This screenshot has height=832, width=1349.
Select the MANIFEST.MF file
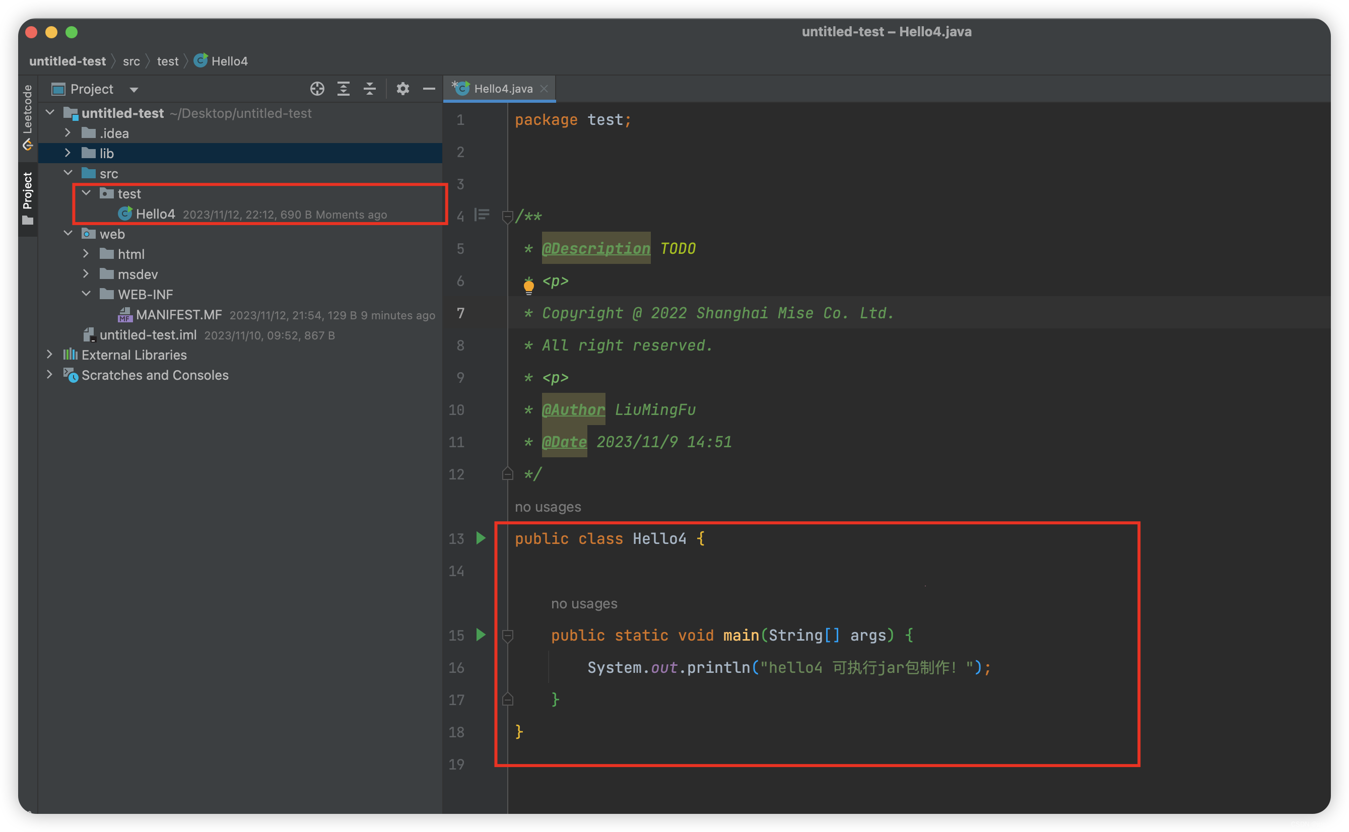240,314
